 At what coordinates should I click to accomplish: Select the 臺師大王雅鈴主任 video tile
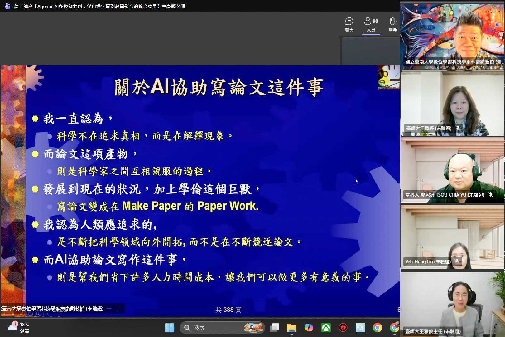click(452, 303)
